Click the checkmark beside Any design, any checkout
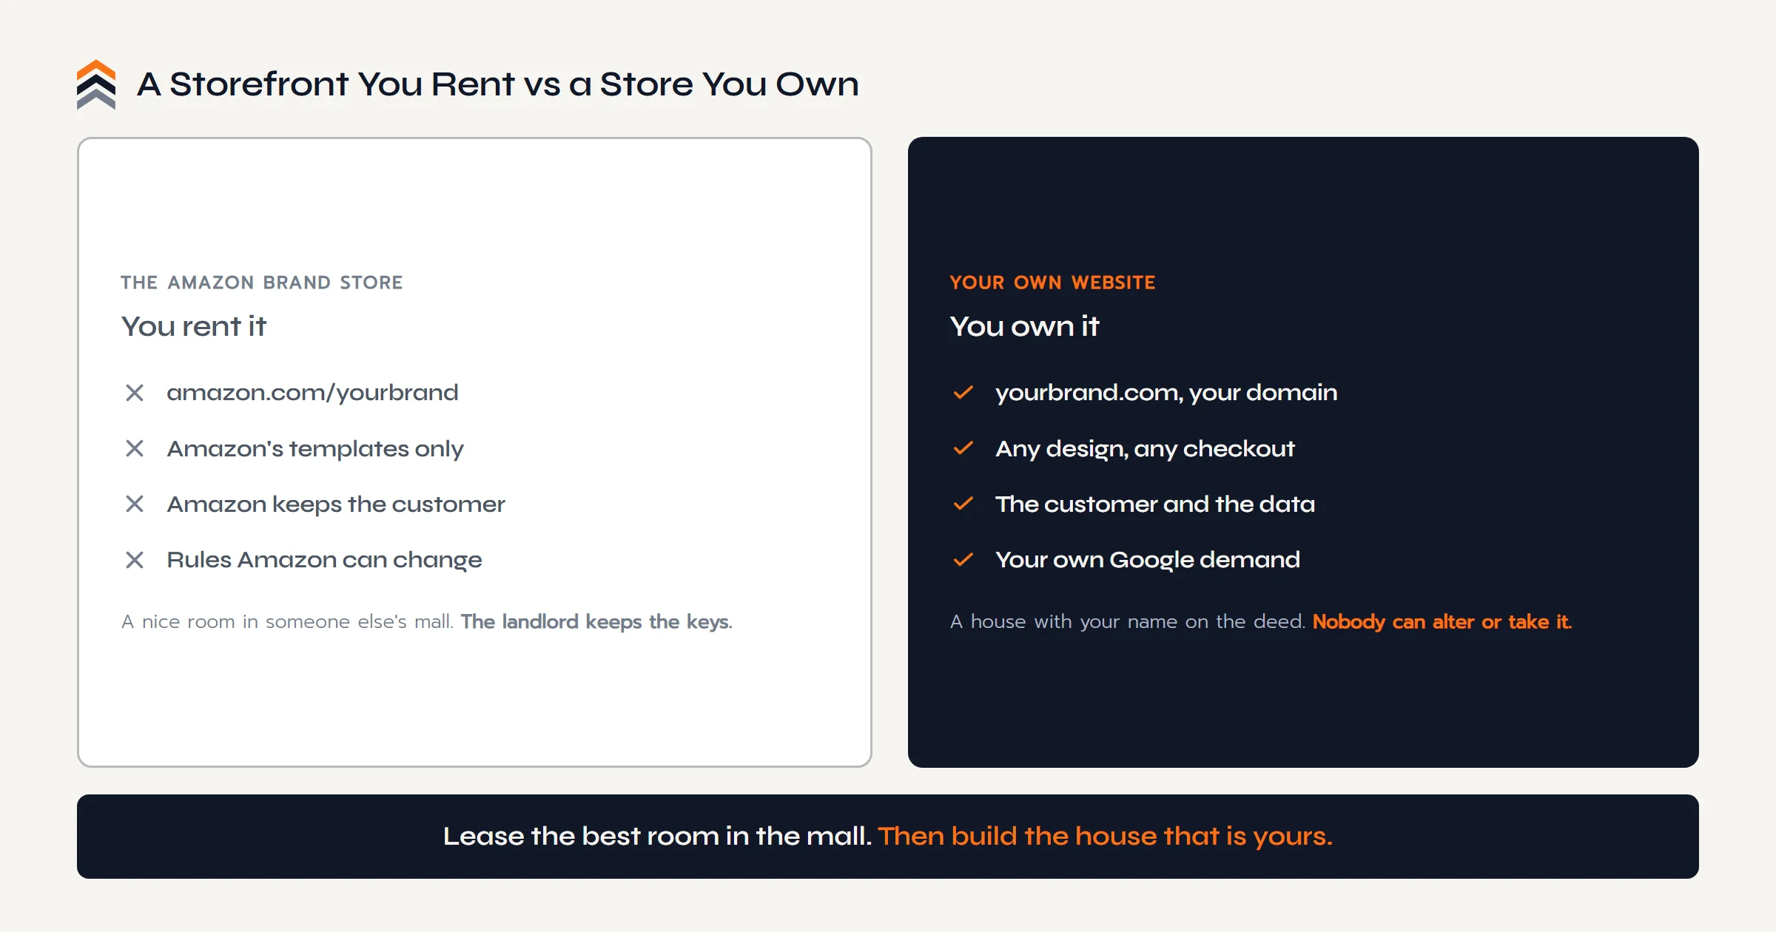 tap(963, 448)
